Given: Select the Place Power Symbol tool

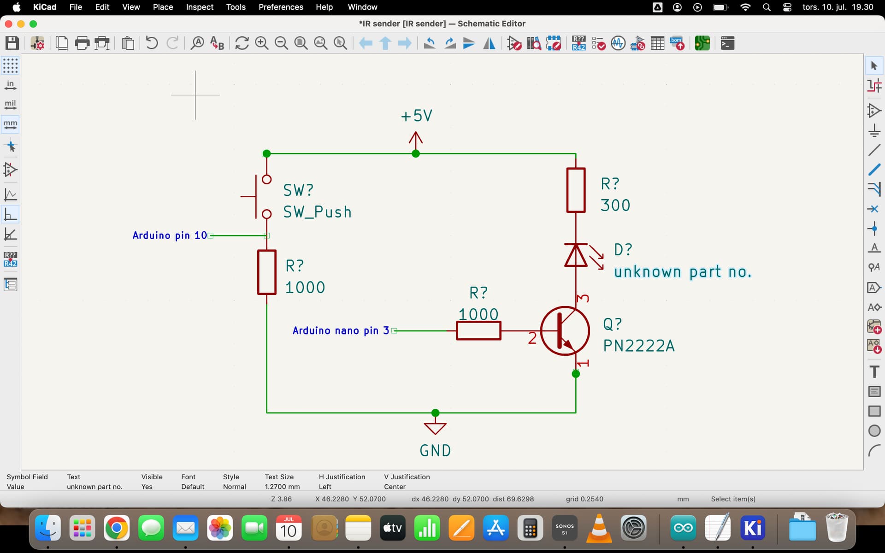Looking at the screenshot, I should click(874, 130).
